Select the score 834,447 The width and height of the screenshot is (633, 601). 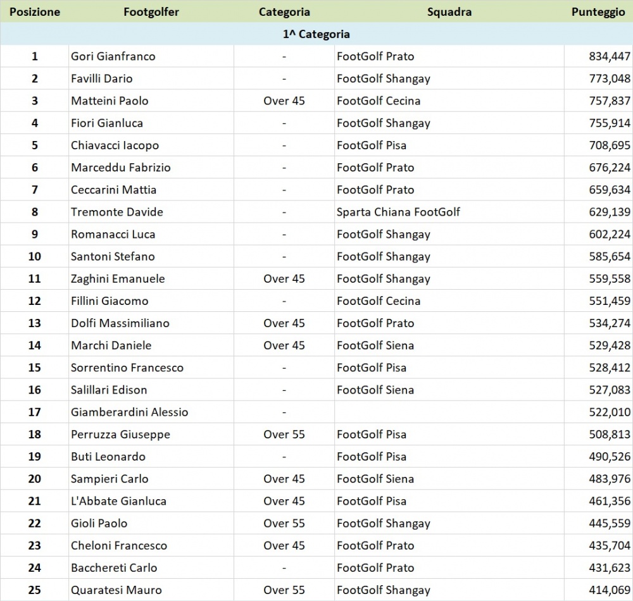point(610,56)
